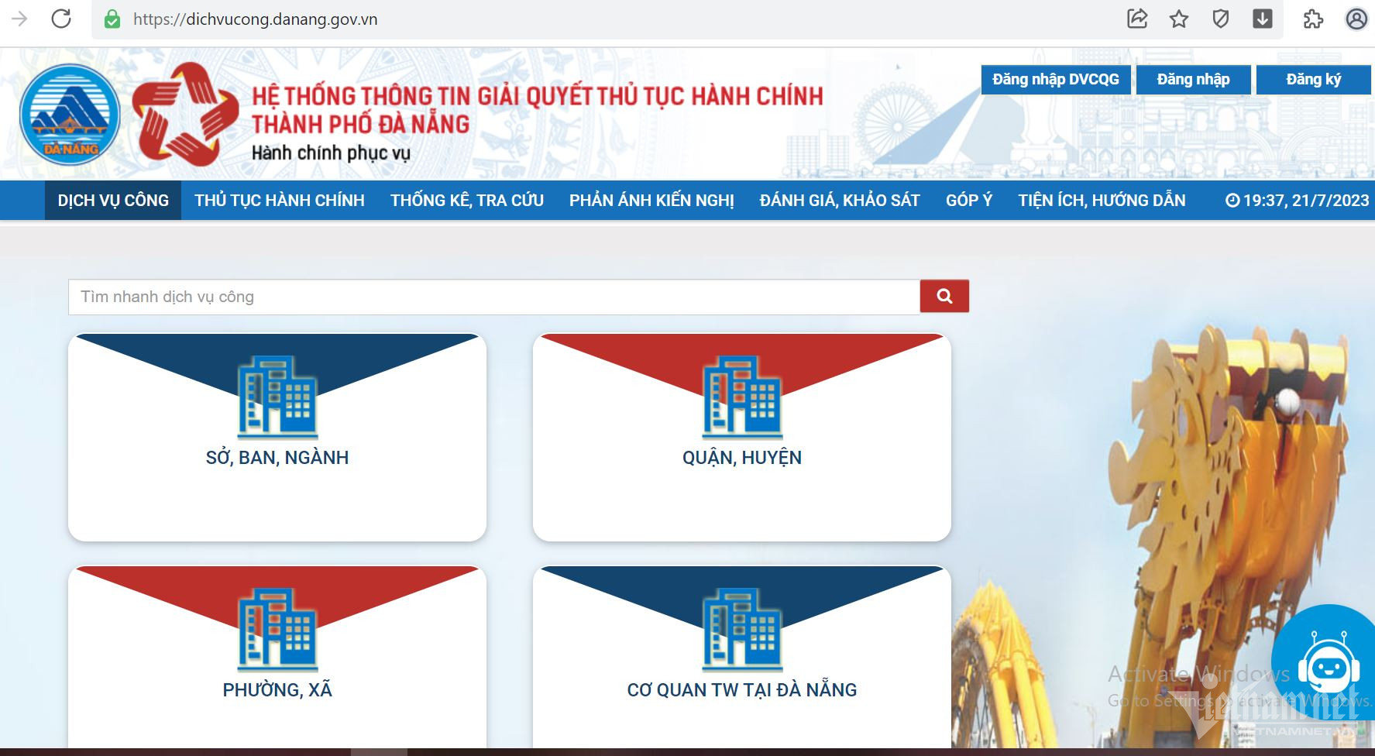
Task: Select the QUẬN, HUYỆN building icon
Action: 742,397
